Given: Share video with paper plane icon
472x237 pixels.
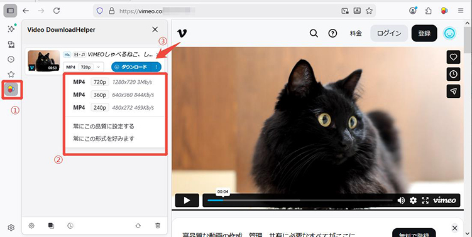Looking at the screenshot, I should point(453,92).
